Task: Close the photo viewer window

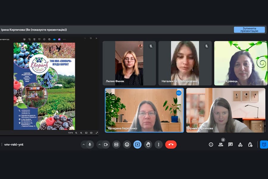Action: coord(96,38)
